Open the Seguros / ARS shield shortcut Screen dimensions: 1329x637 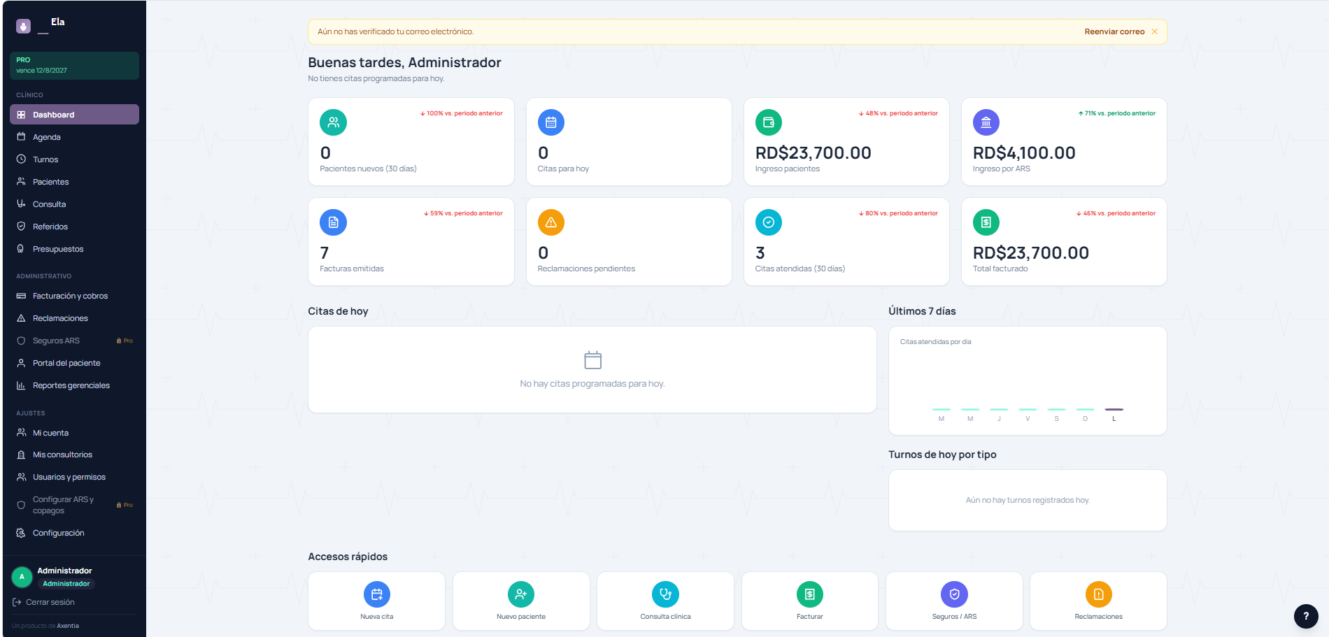[954, 594]
